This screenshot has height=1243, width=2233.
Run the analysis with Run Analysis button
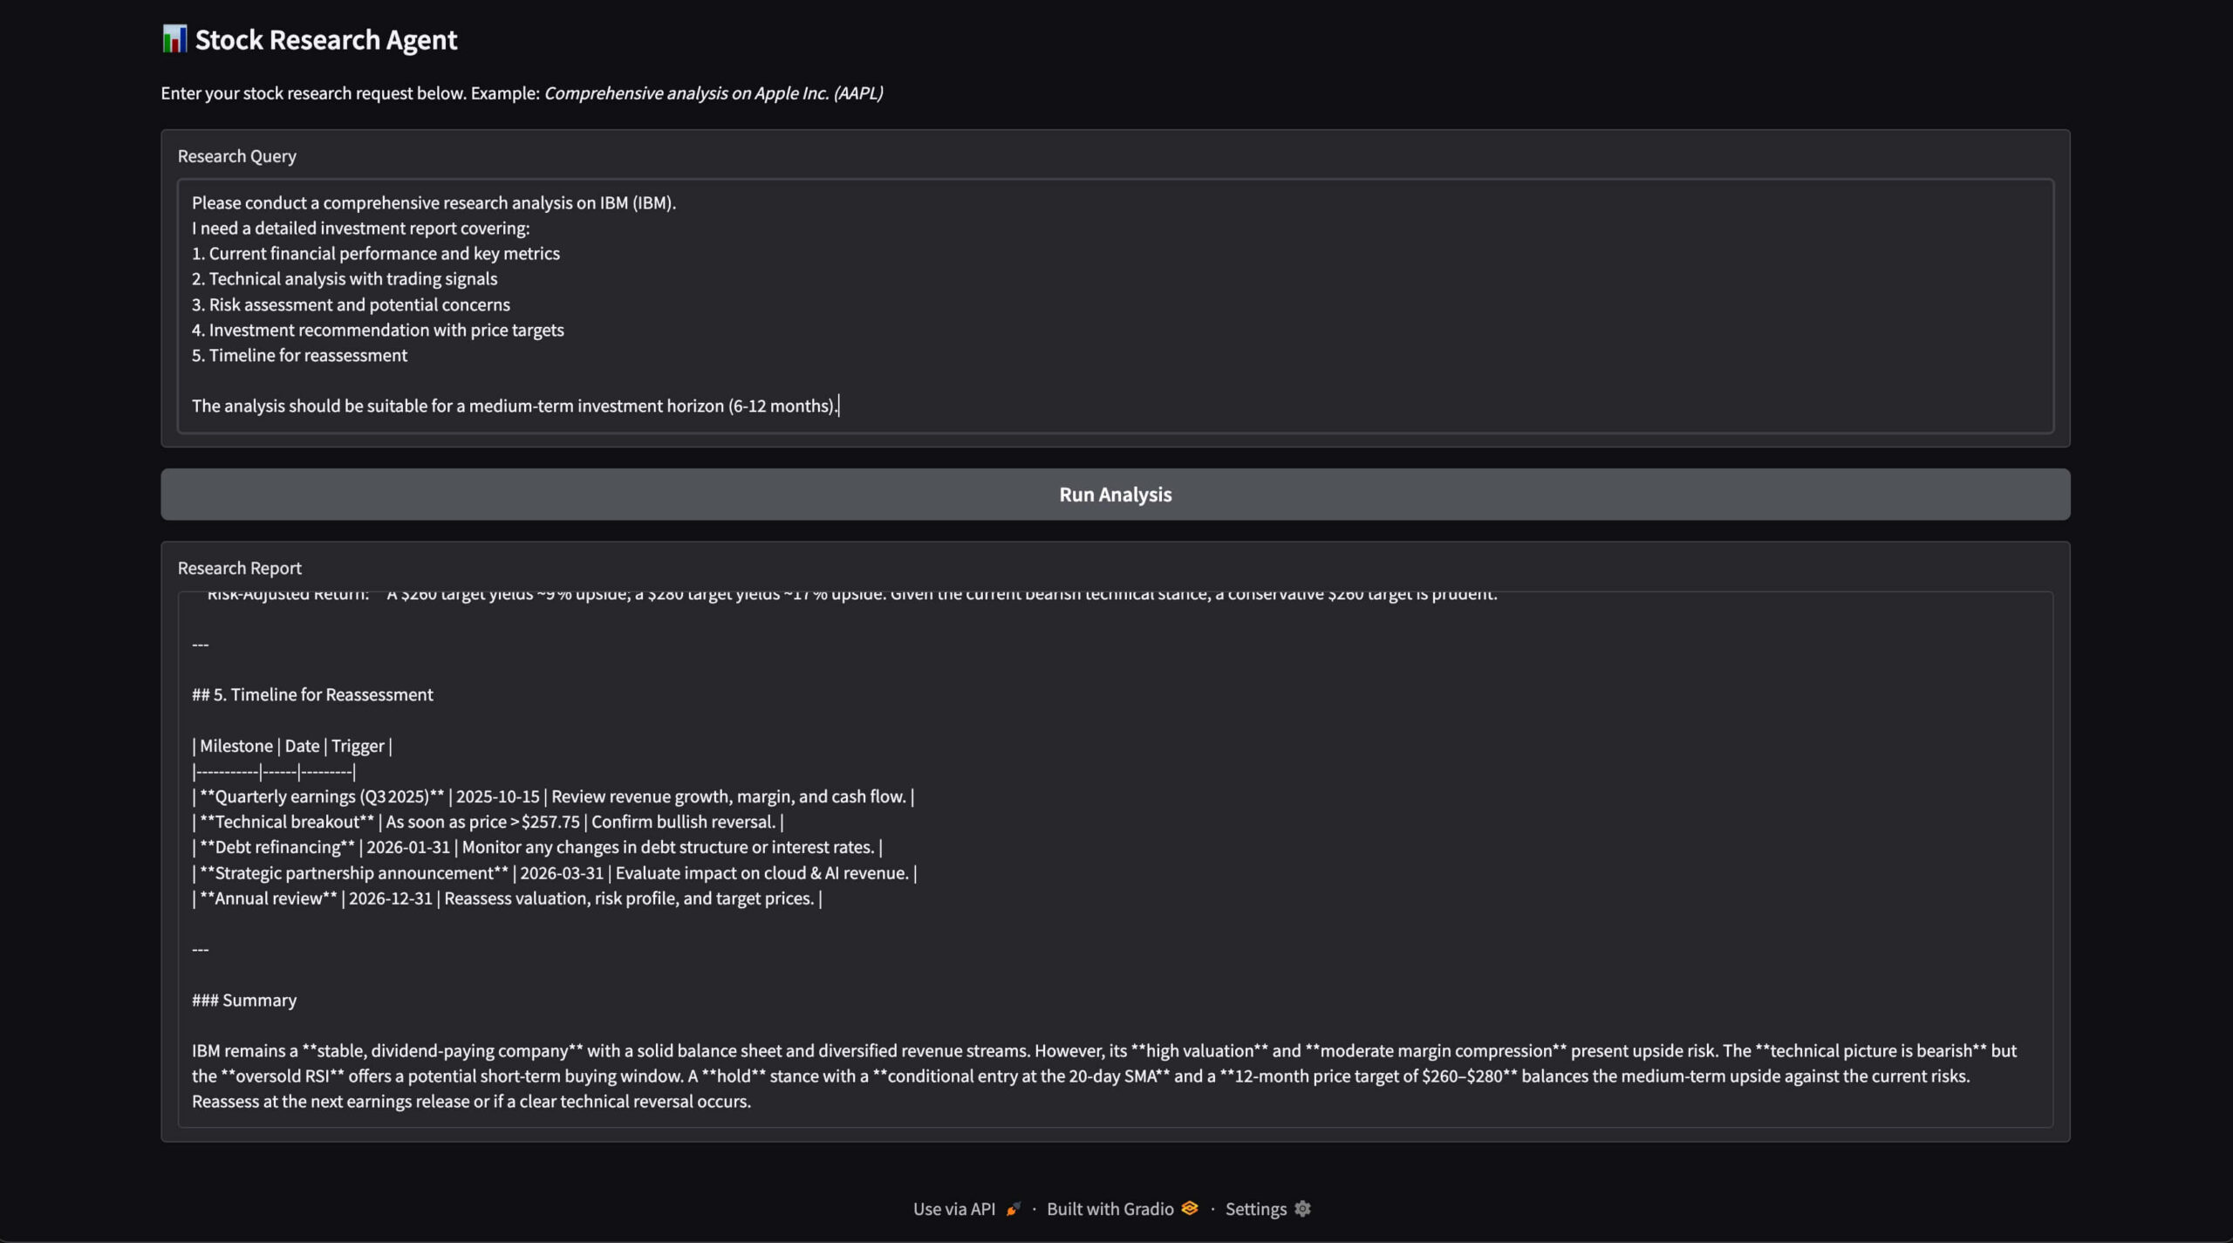point(1115,495)
